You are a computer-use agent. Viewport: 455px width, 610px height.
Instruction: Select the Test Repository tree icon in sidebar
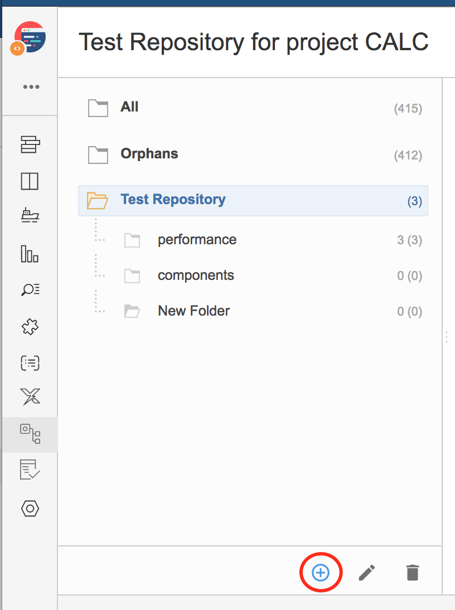tap(30, 434)
